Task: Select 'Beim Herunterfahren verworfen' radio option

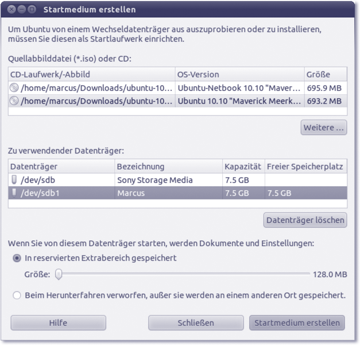Action: click(x=17, y=296)
